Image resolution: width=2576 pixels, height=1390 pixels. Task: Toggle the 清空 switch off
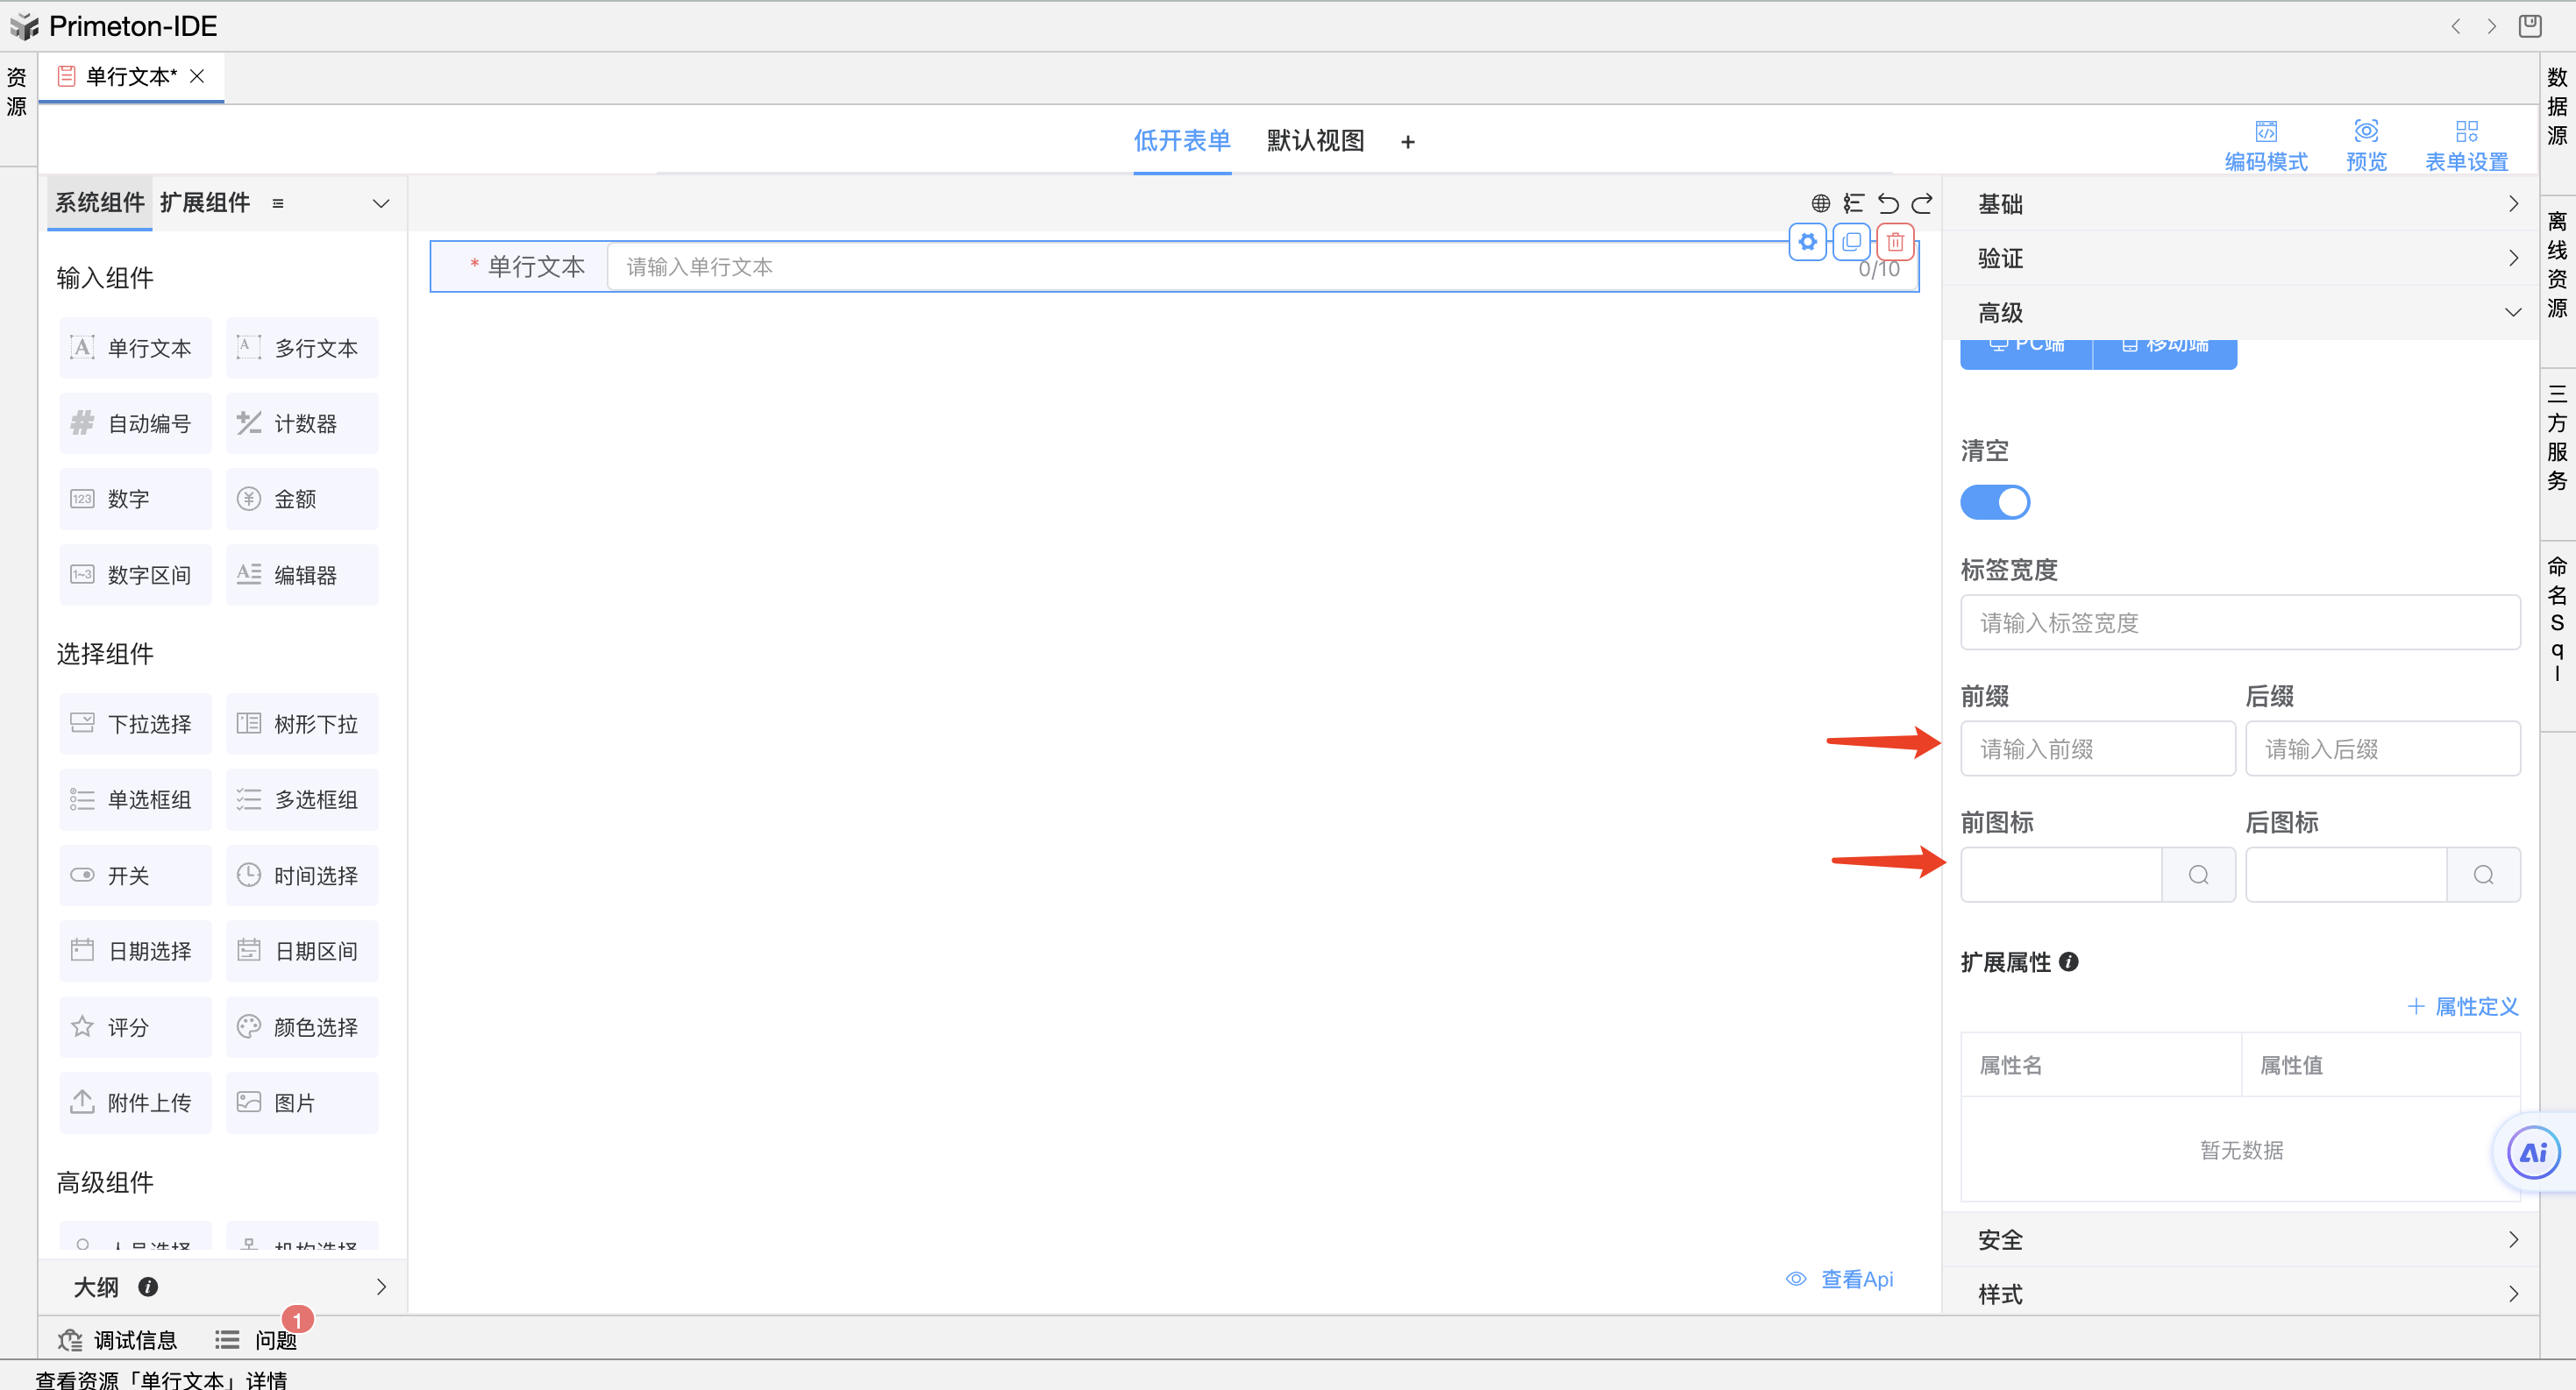(1994, 501)
